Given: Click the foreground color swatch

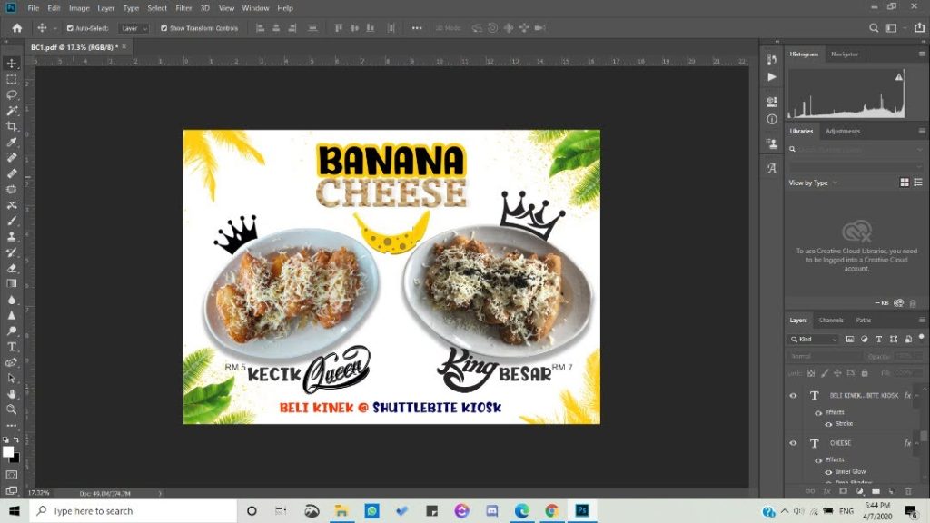Looking at the screenshot, I should tap(8, 451).
